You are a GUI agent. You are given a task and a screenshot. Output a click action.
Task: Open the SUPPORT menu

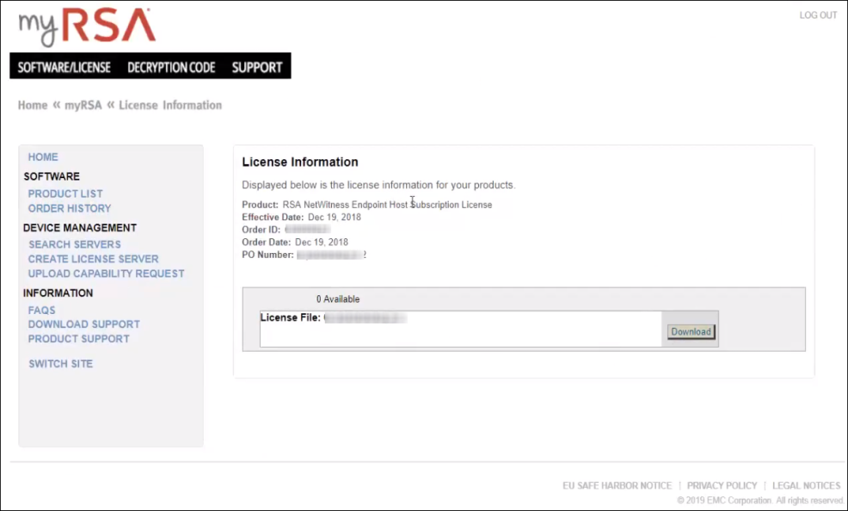257,67
